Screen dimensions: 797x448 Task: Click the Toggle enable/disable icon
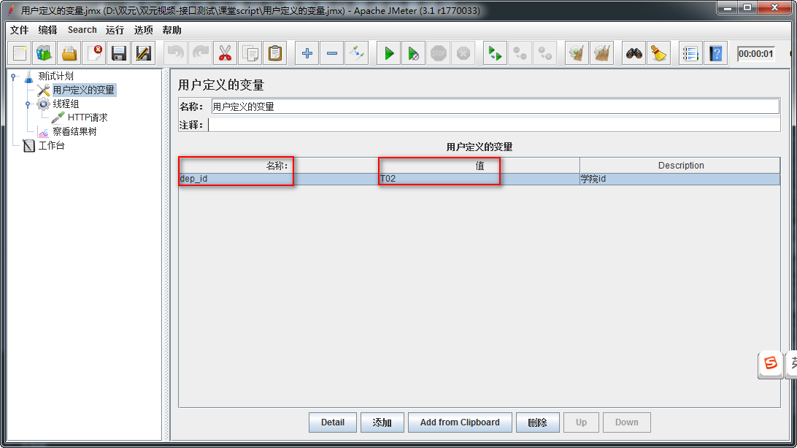click(356, 53)
